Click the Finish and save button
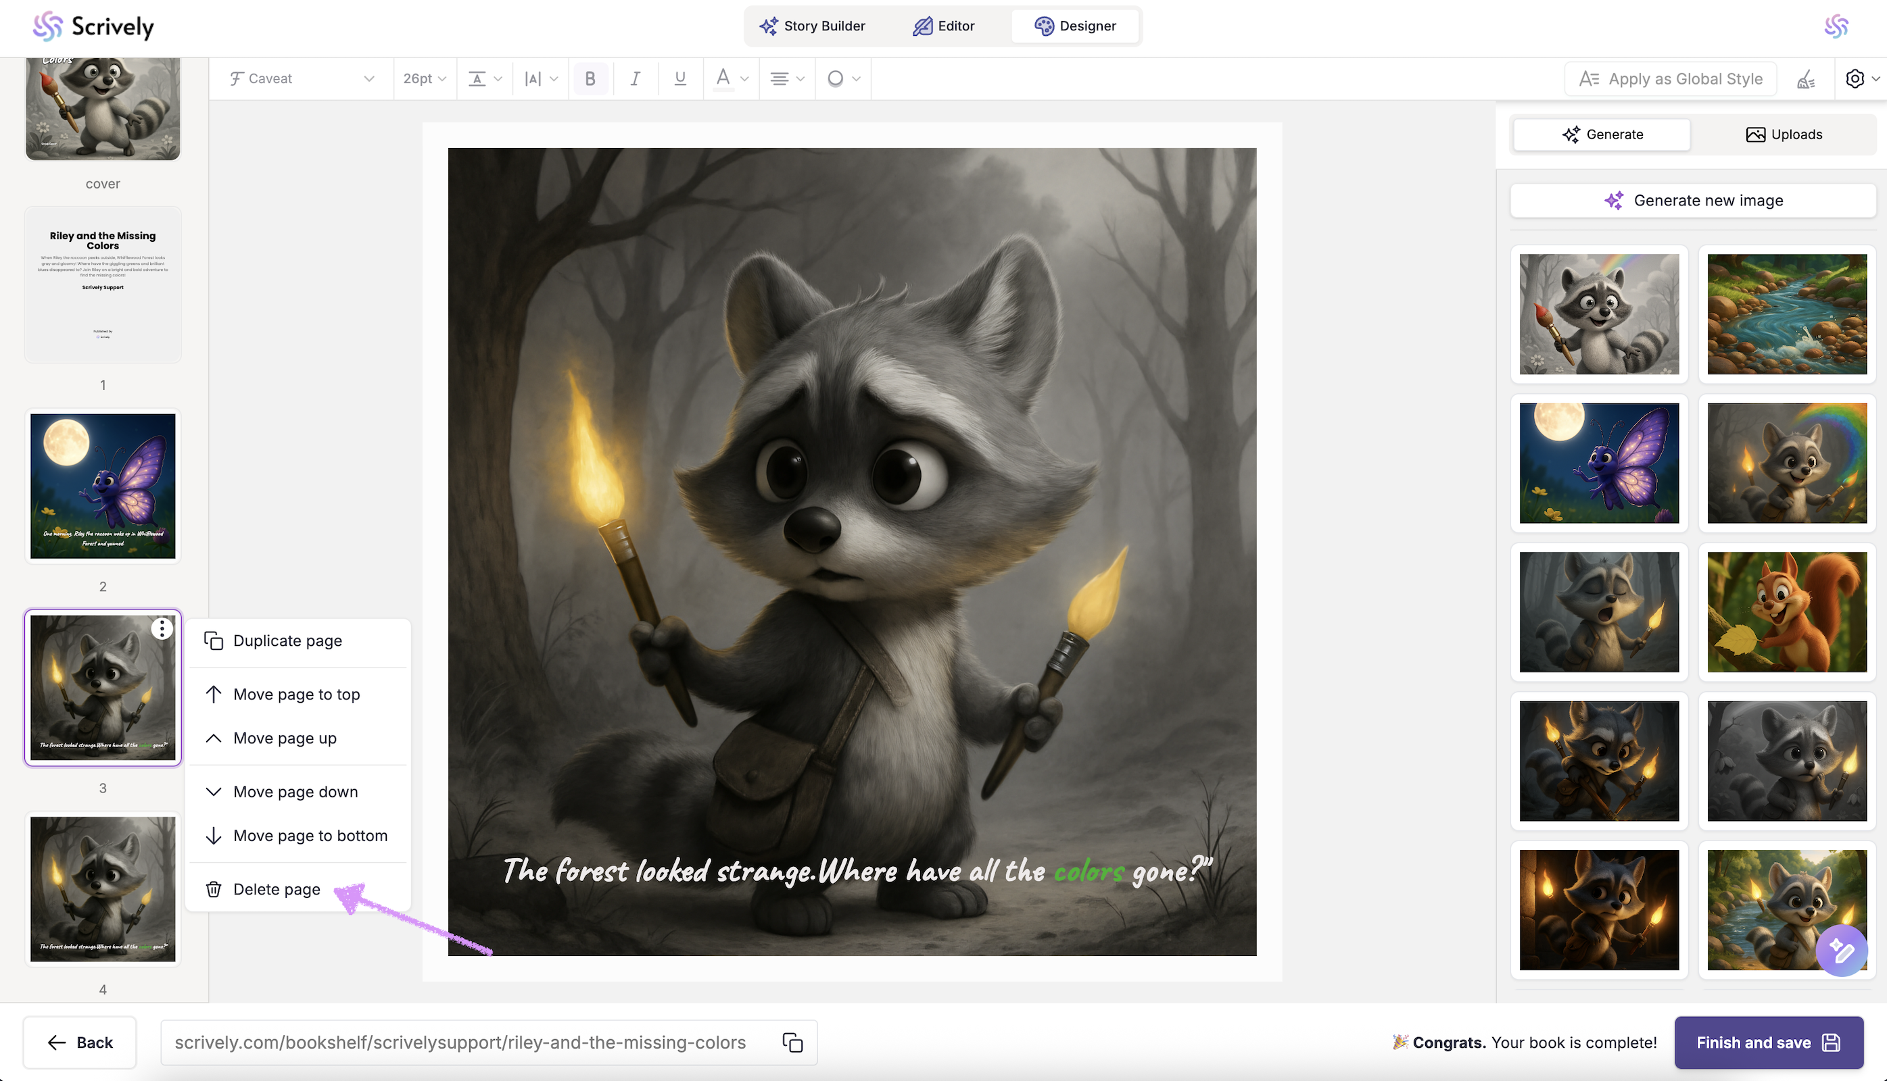1887x1081 pixels. point(1768,1042)
